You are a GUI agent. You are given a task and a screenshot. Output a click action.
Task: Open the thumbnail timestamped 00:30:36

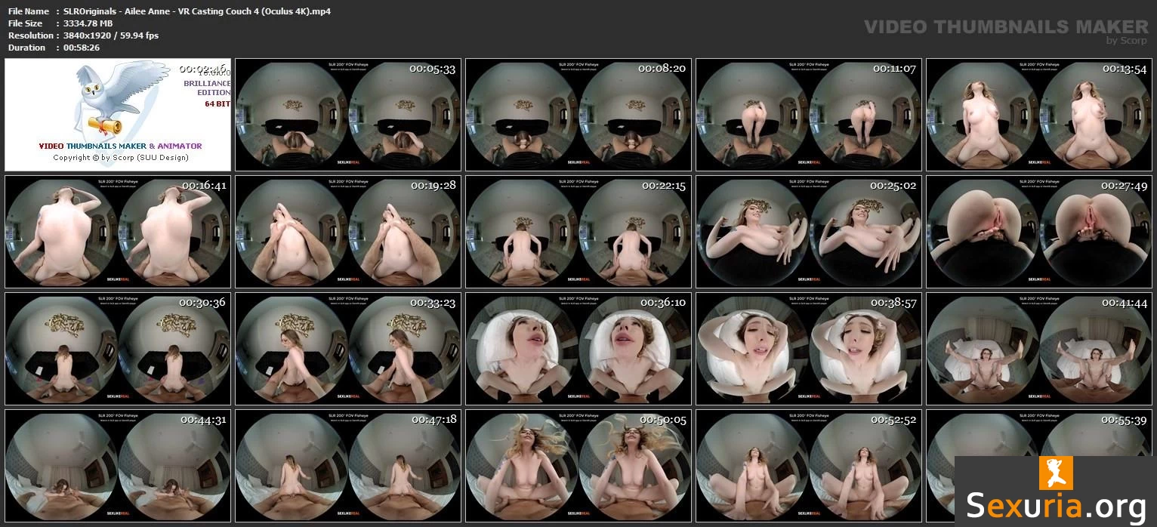118,349
